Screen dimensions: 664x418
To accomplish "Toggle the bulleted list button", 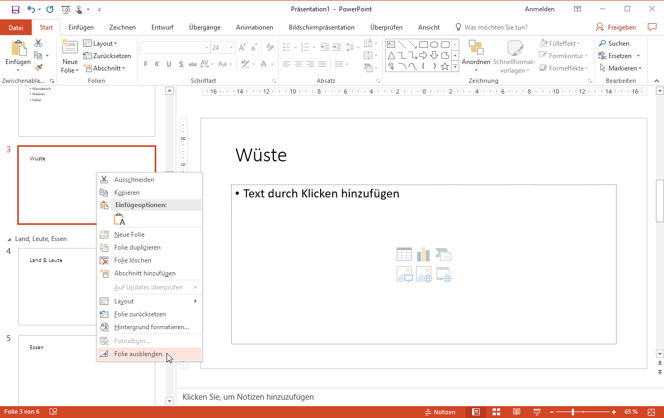I will tap(286, 48).
